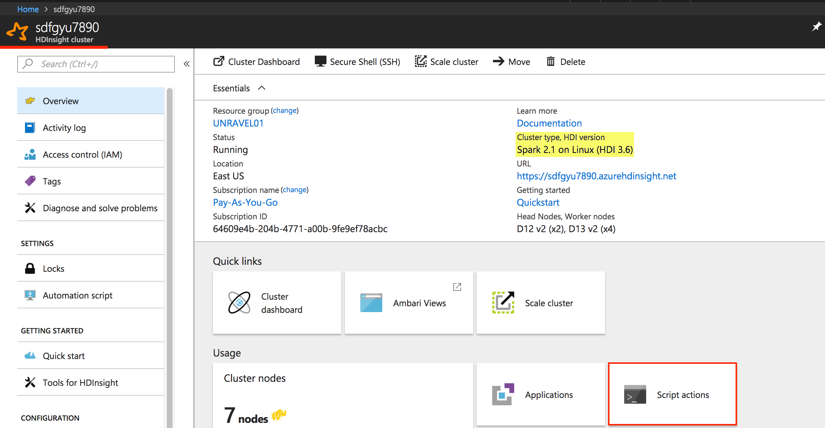The width and height of the screenshot is (825, 428).
Task: Click the purple Tags icon
Action: (30, 181)
